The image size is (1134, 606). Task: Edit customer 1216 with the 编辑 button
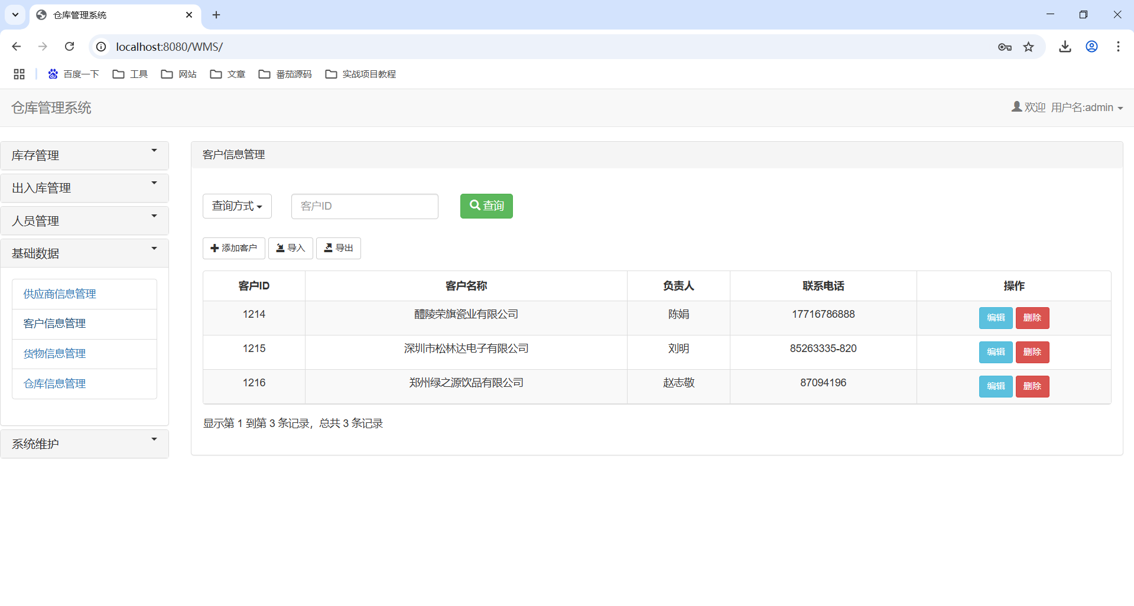point(996,386)
